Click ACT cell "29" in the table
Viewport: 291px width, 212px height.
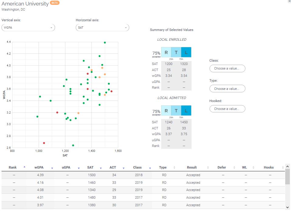coord(114,190)
